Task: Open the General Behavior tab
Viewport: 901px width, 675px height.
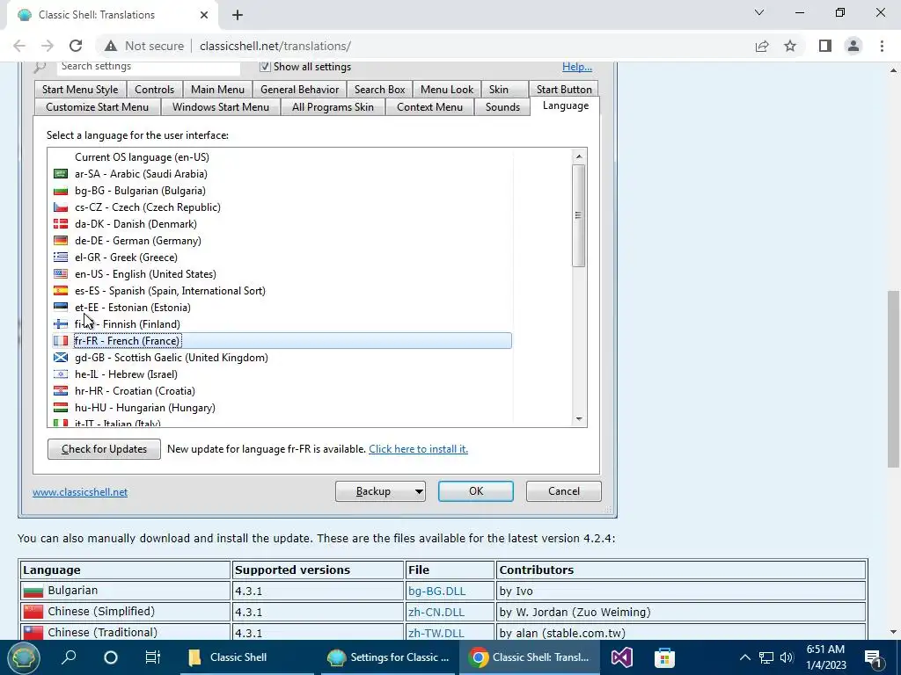Action: tap(299, 90)
